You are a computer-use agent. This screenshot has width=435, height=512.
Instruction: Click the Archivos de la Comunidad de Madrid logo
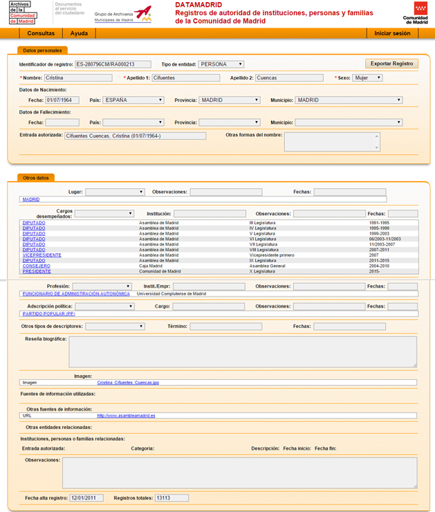point(23,12)
